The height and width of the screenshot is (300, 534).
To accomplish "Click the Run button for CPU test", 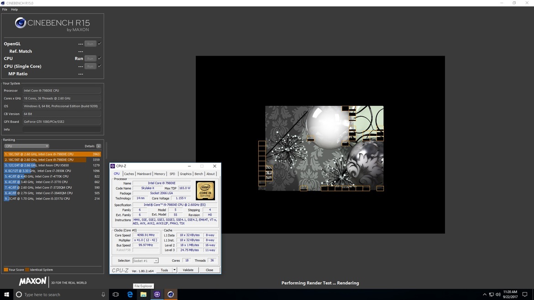I will point(90,58).
